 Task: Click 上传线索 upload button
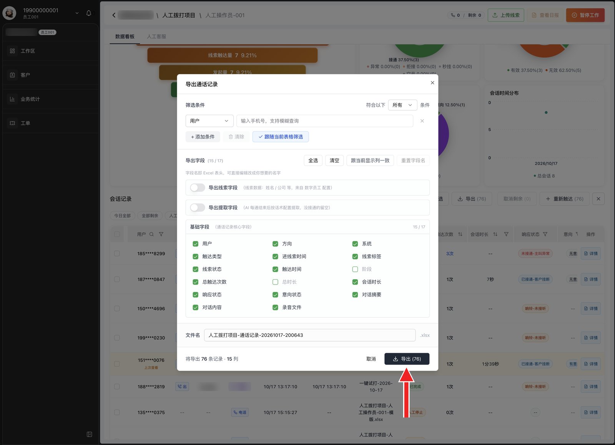[x=506, y=15]
